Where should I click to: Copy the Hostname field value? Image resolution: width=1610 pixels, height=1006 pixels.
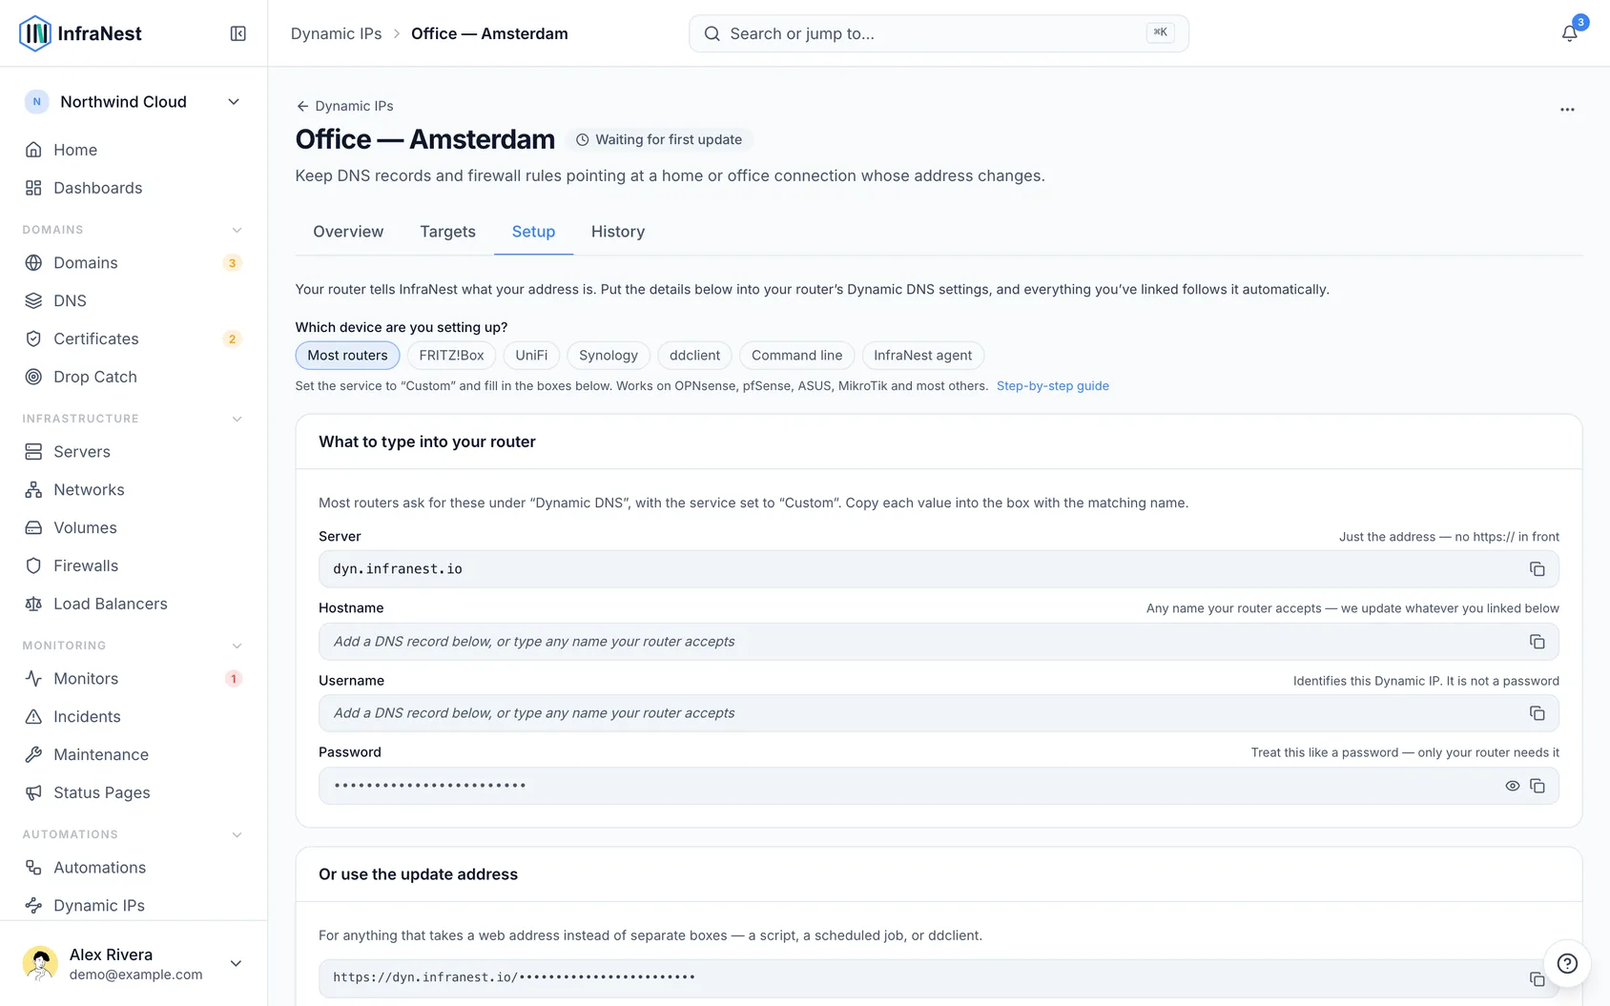pyautogui.click(x=1537, y=642)
